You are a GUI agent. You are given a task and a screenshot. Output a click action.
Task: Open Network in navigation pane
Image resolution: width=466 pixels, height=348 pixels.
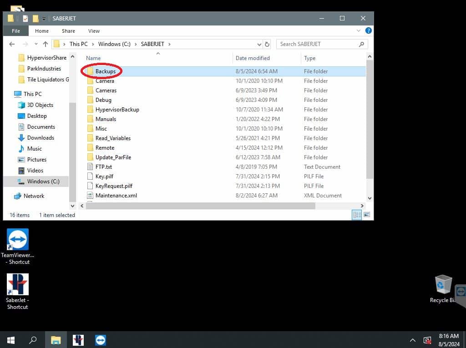point(29,196)
